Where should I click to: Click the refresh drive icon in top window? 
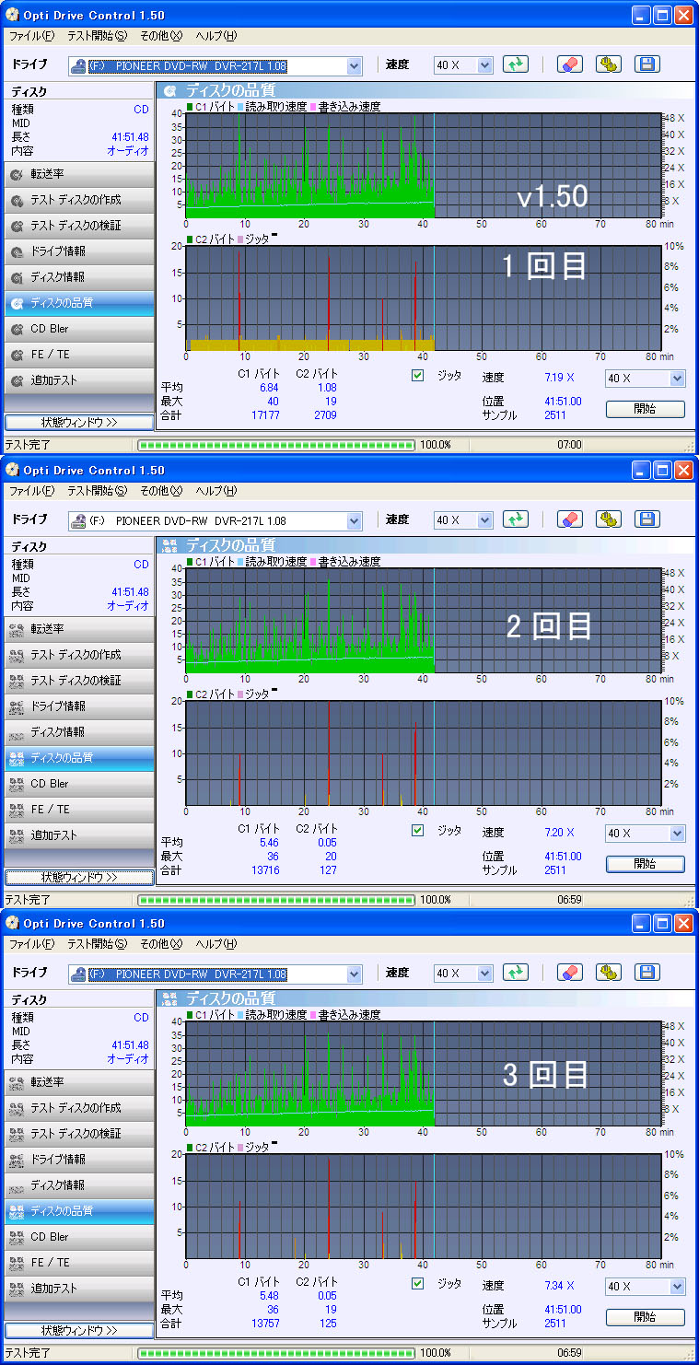[x=516, y=64]
